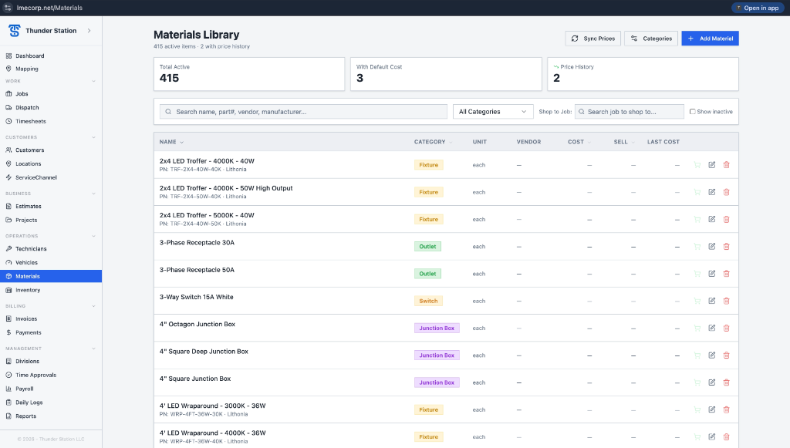Click the Locations pin icon
Screen dimensions: 790x448
click(8, 163)
